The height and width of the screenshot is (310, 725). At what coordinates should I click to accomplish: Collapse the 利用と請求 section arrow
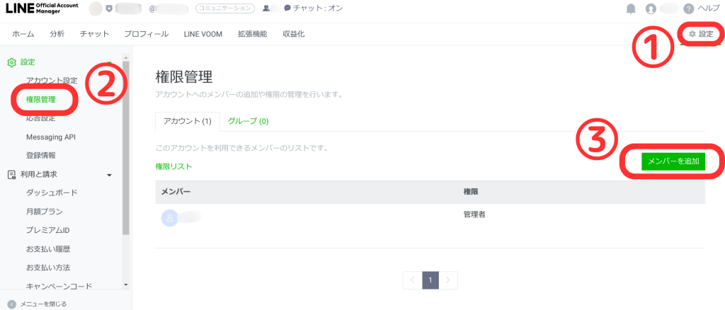coord(109,175)
